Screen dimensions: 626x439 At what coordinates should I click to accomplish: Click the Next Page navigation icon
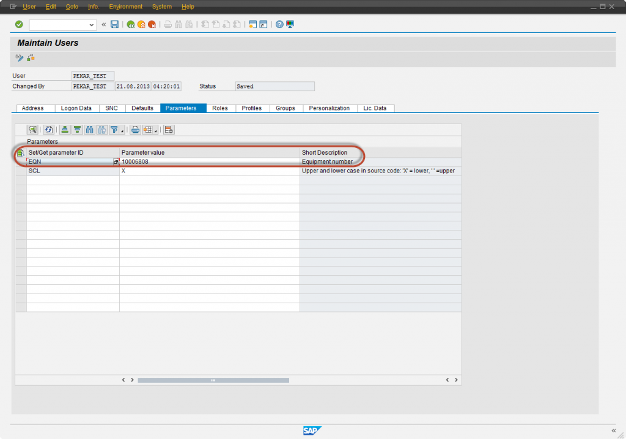coord(226,25)
